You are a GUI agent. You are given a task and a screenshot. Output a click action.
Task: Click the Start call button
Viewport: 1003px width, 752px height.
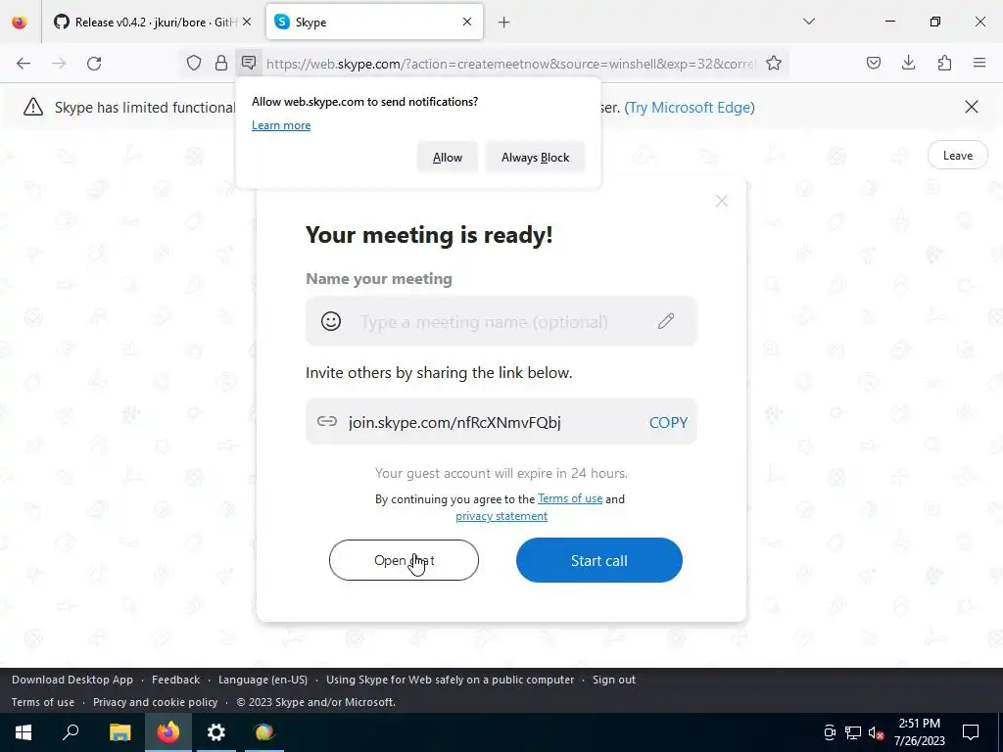tap(598, 560)
